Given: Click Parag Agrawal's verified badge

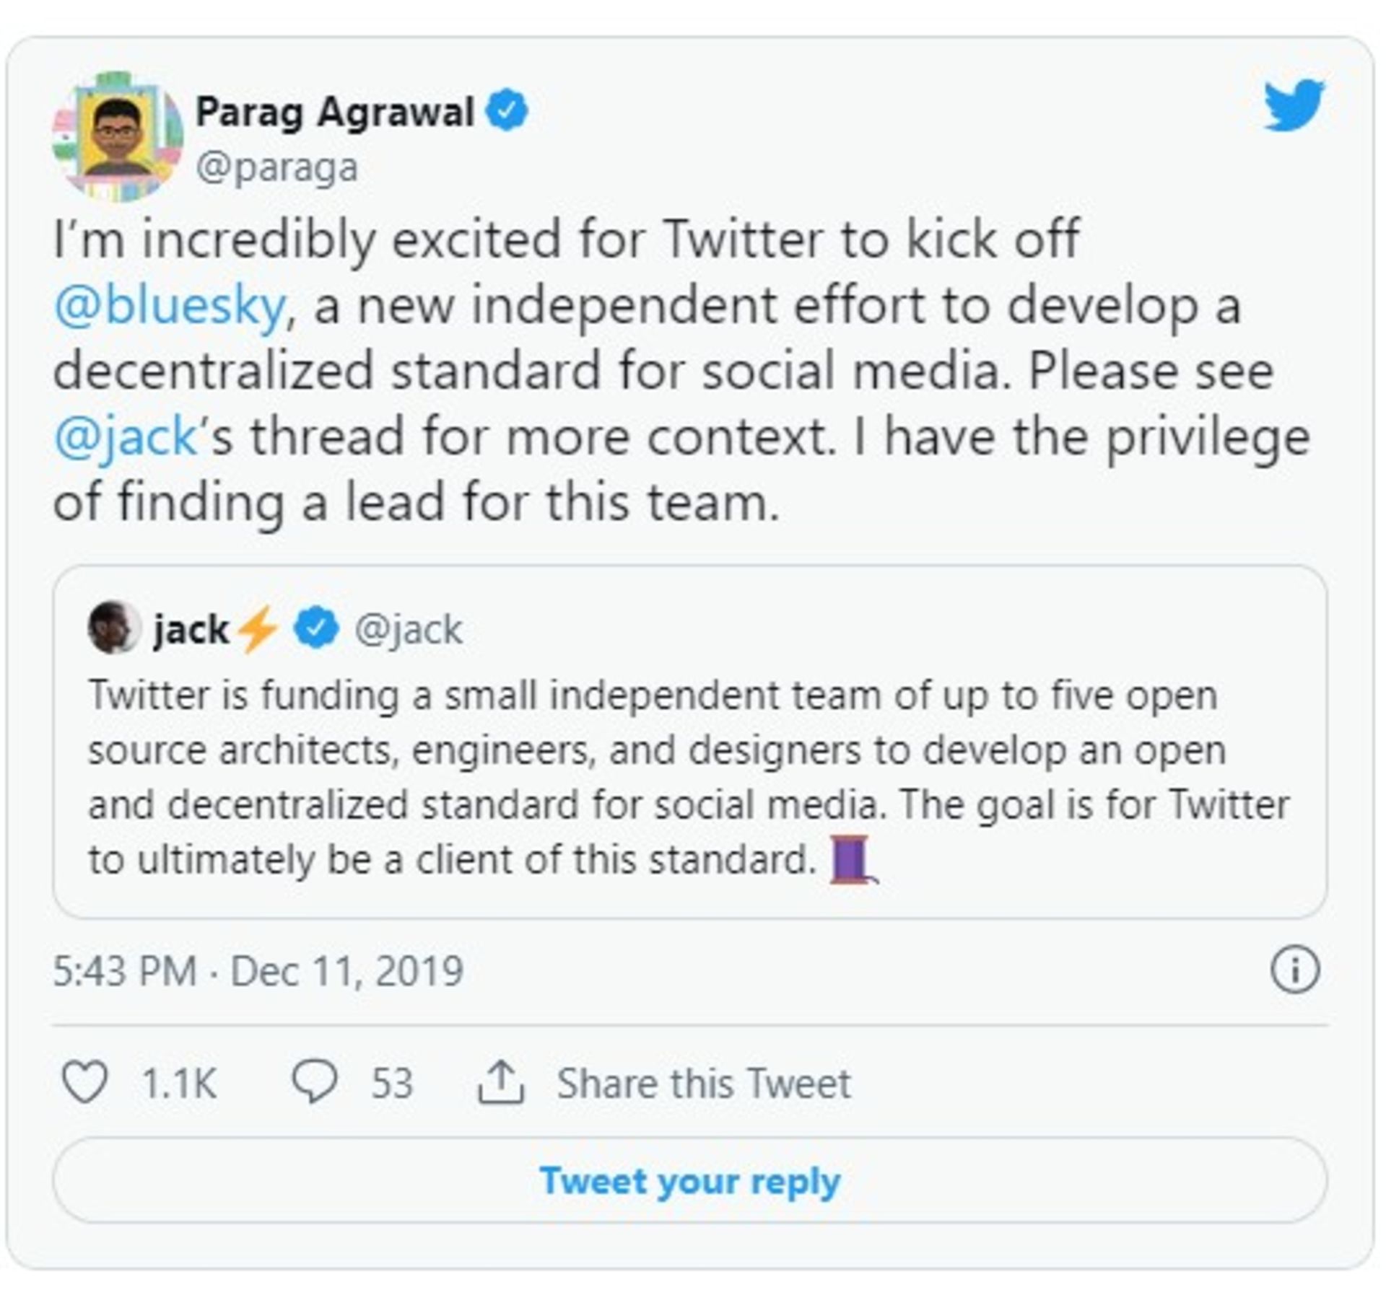Looking at the screenshot, I should [x=507, y=110].
